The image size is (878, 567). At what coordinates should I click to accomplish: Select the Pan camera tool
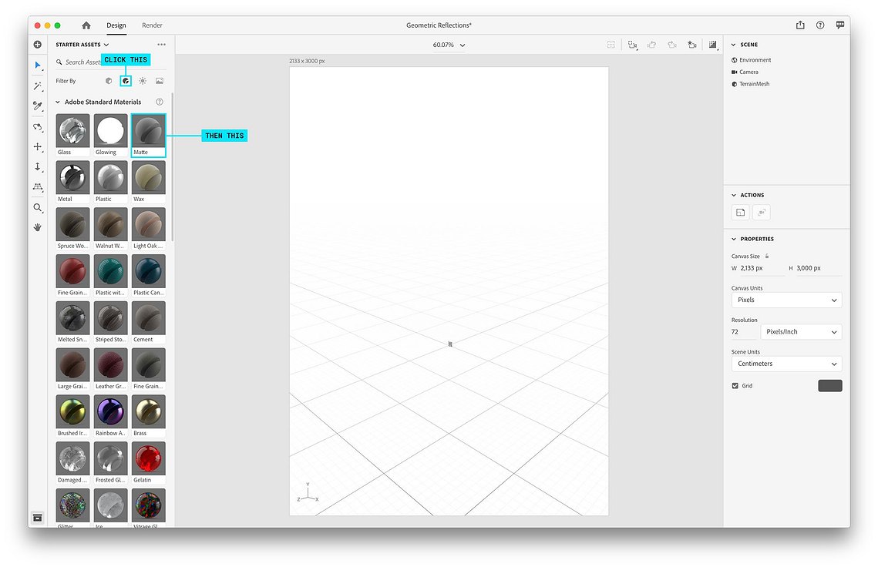[x=38, y=146]
